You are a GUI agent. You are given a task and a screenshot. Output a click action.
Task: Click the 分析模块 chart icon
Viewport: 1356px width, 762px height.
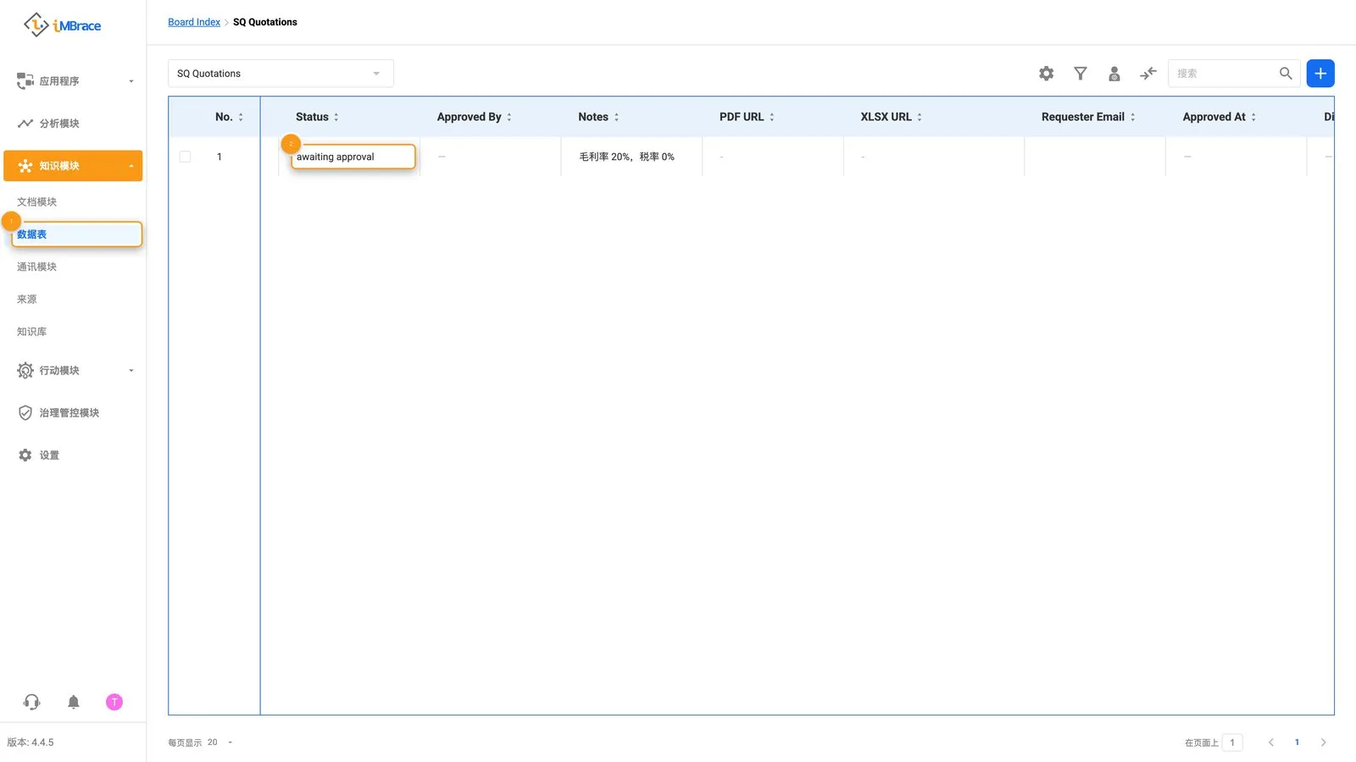click(25, 124)
